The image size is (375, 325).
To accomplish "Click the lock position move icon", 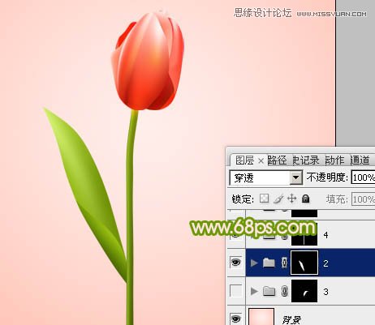I will 291,199.
